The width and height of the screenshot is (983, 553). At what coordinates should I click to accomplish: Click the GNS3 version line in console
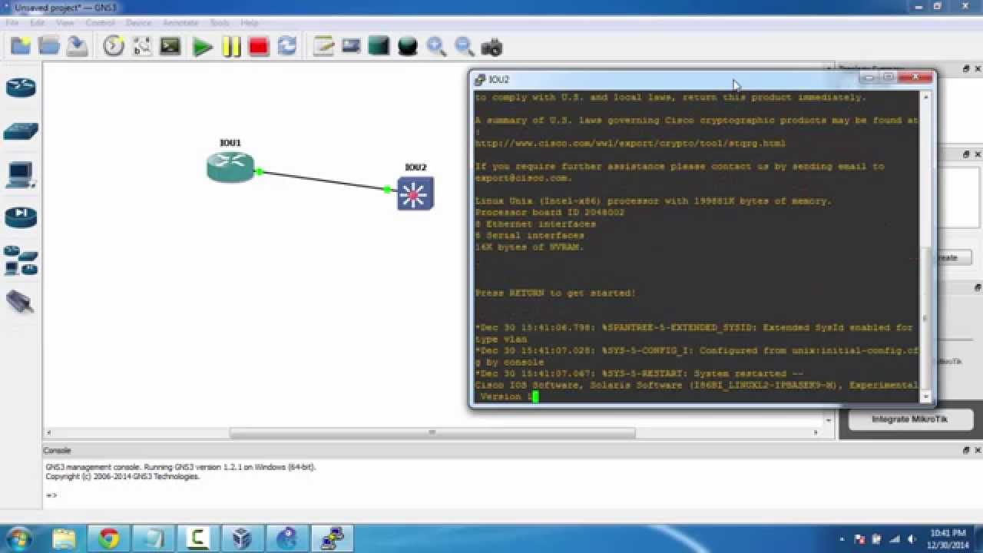(x=180, y=467)
